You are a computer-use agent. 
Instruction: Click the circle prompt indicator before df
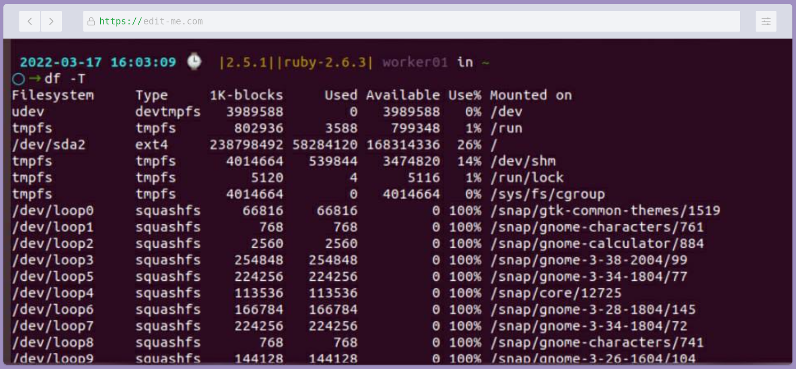pos(18,79)
